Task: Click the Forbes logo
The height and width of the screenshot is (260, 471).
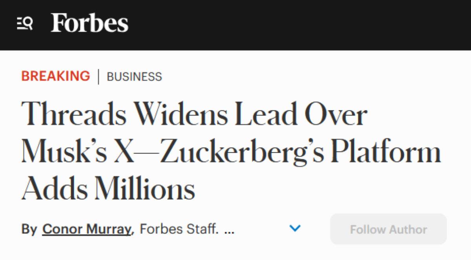Action: (x=89, y=23)
